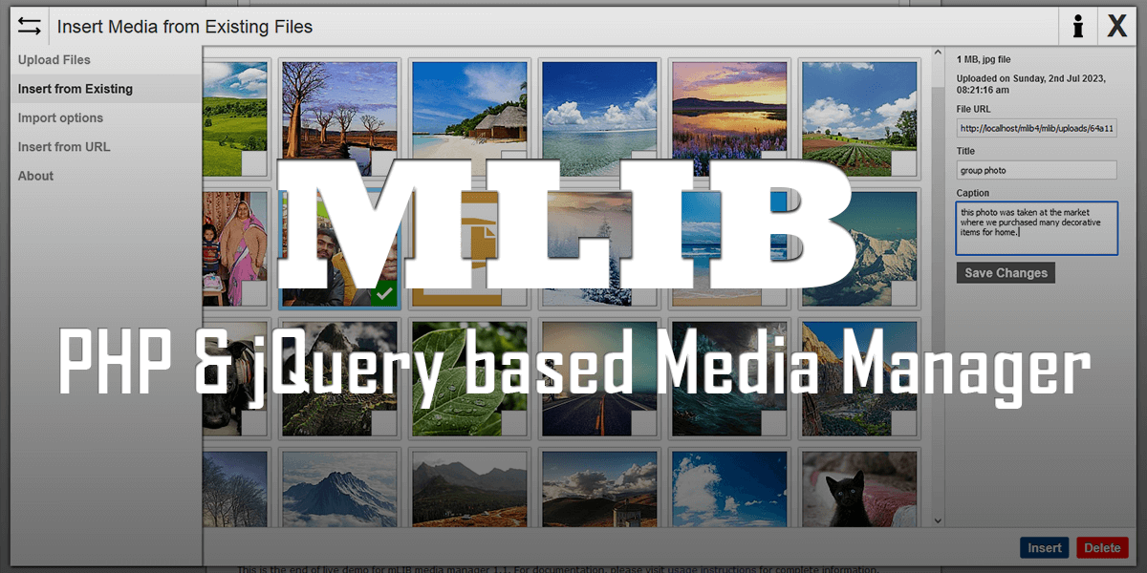1147x573 pixels.
Task: Open Import options
Action: 60,117
